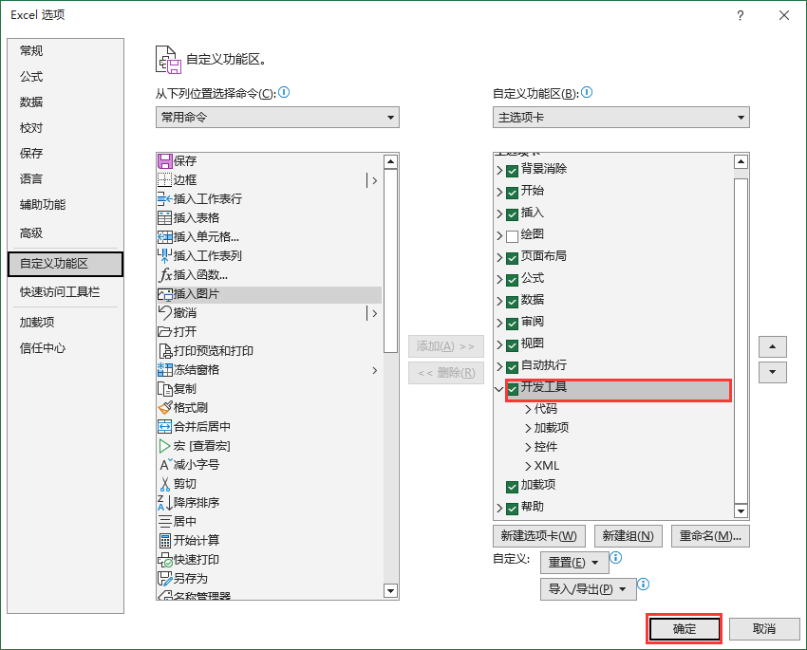Switch to the 快速访问工具栏 page
The width and height of the screenshot is (807, 650).
tap(60, 290)
